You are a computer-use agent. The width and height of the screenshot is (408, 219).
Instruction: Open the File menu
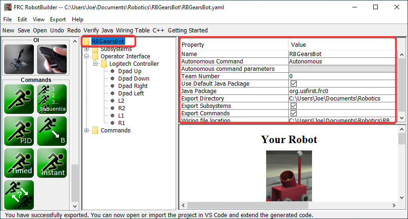7,19
